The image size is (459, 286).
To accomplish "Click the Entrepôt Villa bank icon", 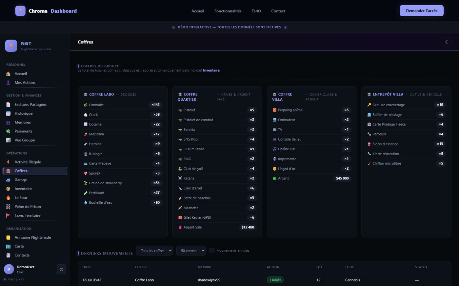I will click(x=369, y=94).
